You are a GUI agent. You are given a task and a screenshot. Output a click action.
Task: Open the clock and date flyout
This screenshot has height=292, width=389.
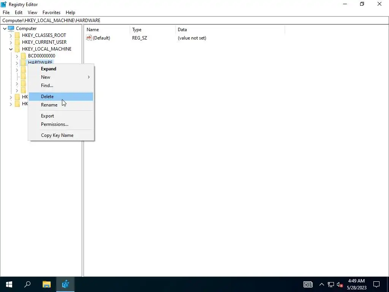(356, 284)
